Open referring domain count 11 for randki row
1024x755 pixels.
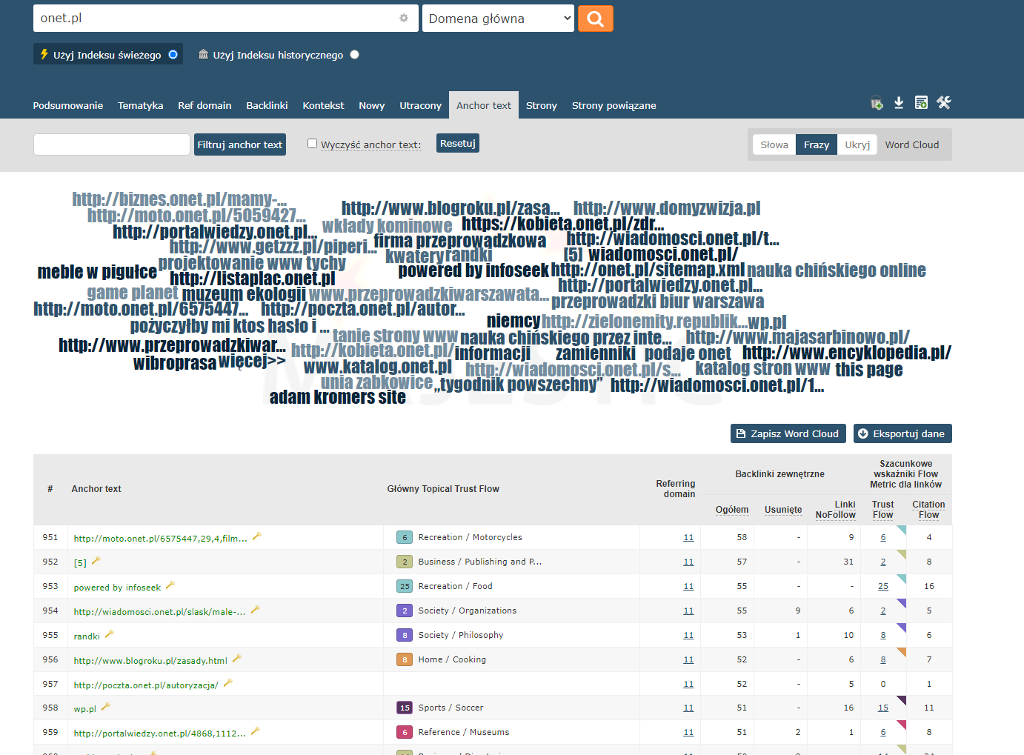coord(688,635)
